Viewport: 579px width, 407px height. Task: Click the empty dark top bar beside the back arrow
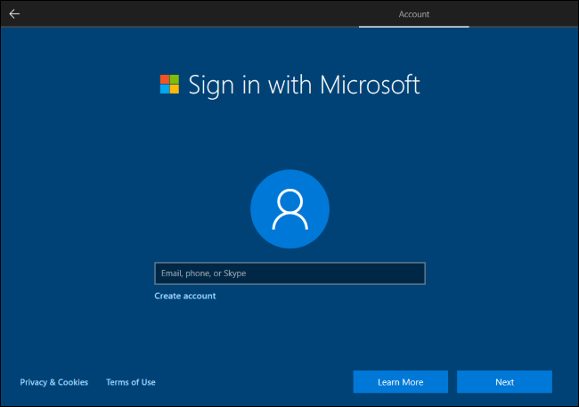(178, 13)
